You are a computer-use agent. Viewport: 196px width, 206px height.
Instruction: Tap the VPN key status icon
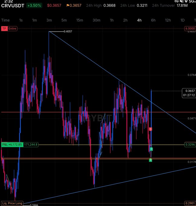(x=176, y=1)
